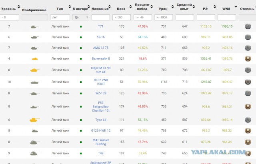Screen dimensions: 256x164
Task: Focus the Уровень filter field
Action: (10, 17)
